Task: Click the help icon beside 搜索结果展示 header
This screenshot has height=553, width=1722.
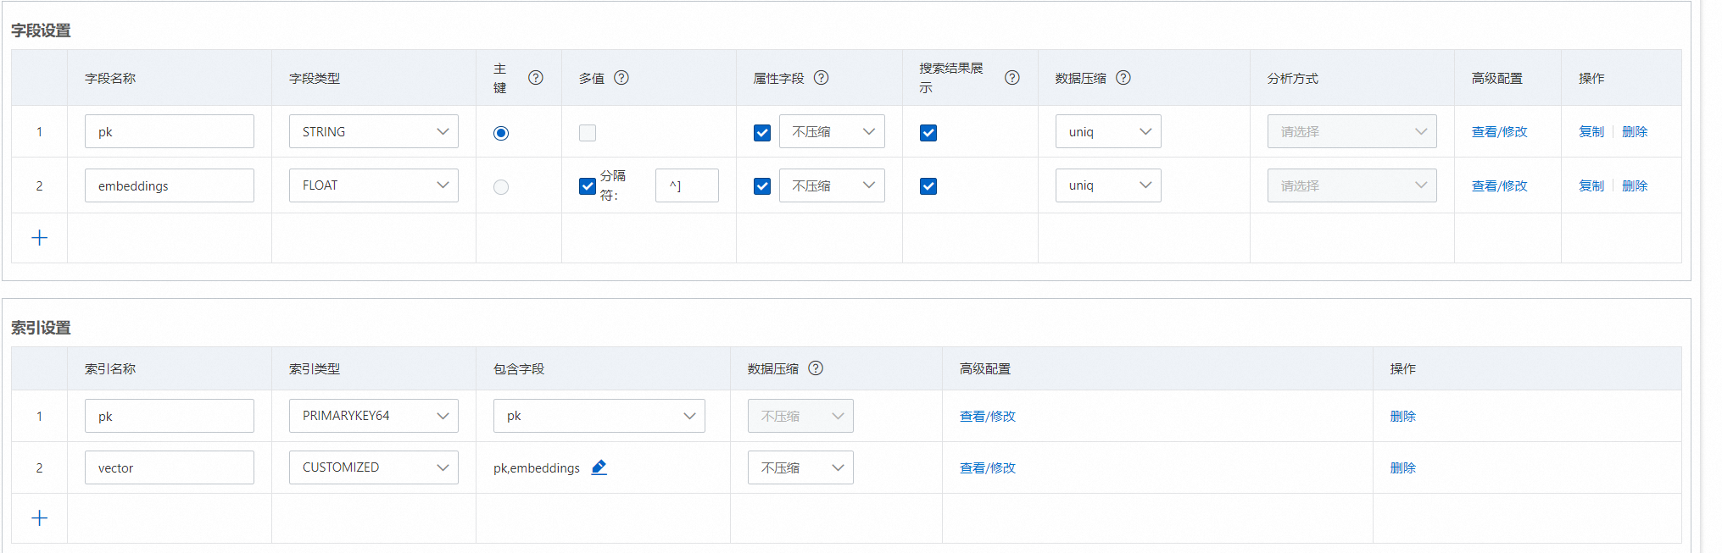Action: pos(1012,78)
